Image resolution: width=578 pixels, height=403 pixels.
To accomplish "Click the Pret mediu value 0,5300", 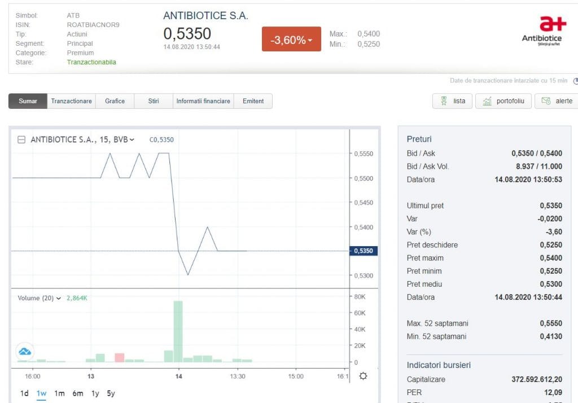I will coord(551,284).
